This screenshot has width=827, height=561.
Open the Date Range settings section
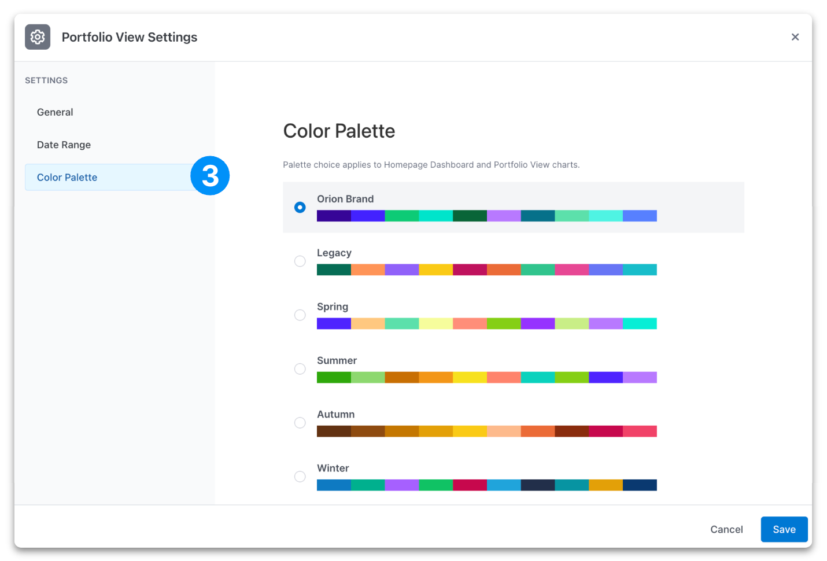[x=64, y=145]
